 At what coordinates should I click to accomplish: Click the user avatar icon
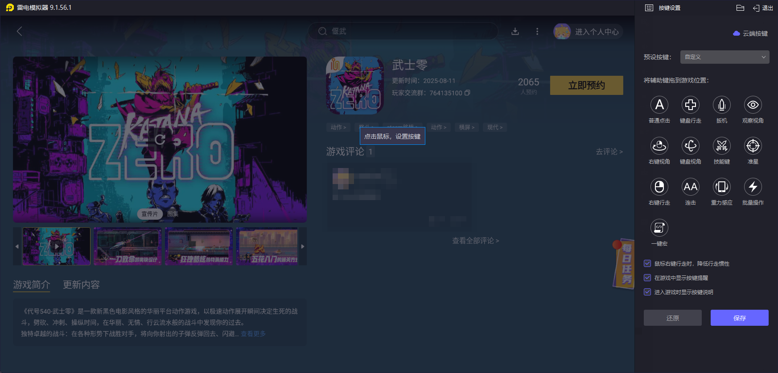pyautogui.click(x=562, y=31)
